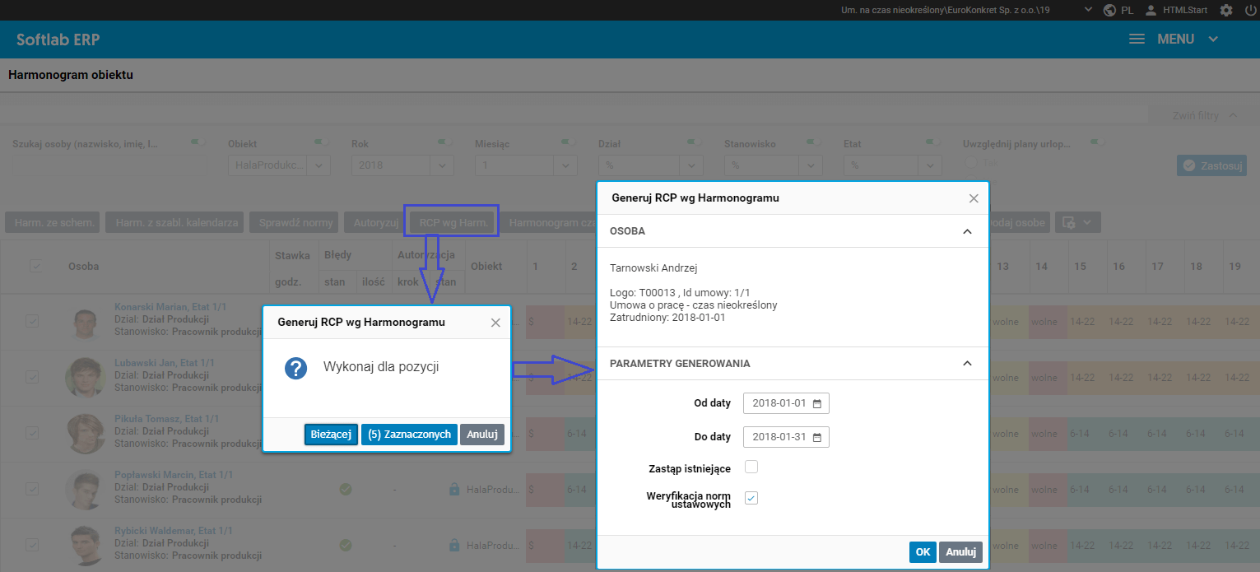Click the Bieżącej button
The height and width of the screenshot is (572, 1260).
click(331, 435)
